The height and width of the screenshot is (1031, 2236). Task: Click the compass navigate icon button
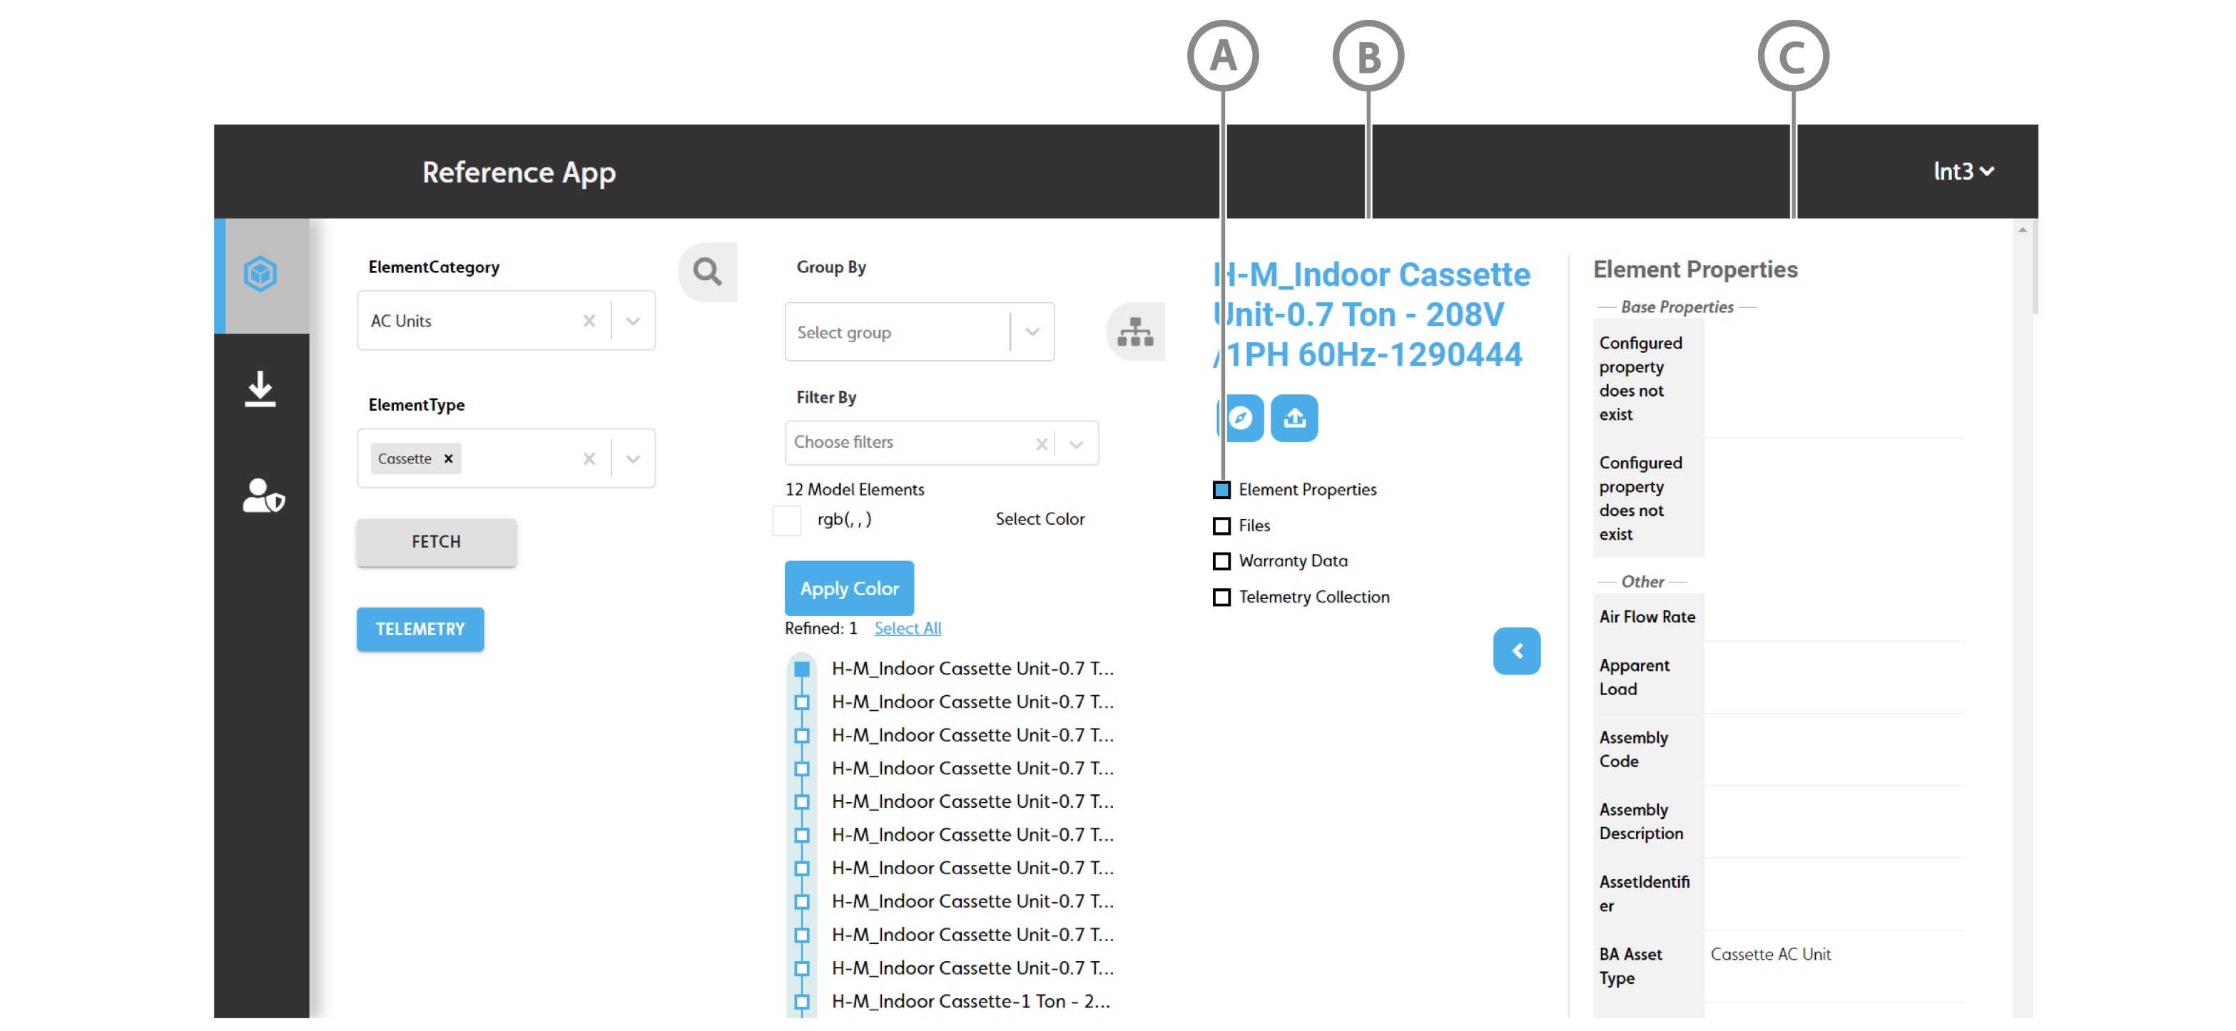coord(1241,419)
